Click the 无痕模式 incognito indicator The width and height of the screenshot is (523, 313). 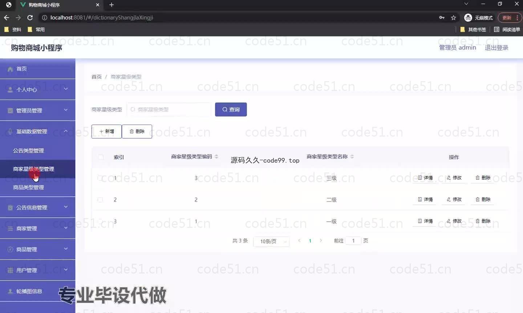479,17
